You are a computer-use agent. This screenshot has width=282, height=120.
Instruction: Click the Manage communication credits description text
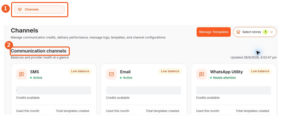pos(88,37)
